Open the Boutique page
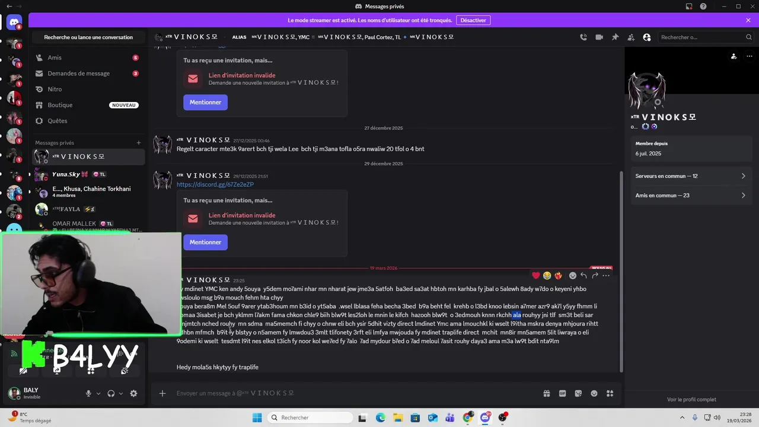Image resolution: width=759 pixels, height=427 pixels. [88, 105]
